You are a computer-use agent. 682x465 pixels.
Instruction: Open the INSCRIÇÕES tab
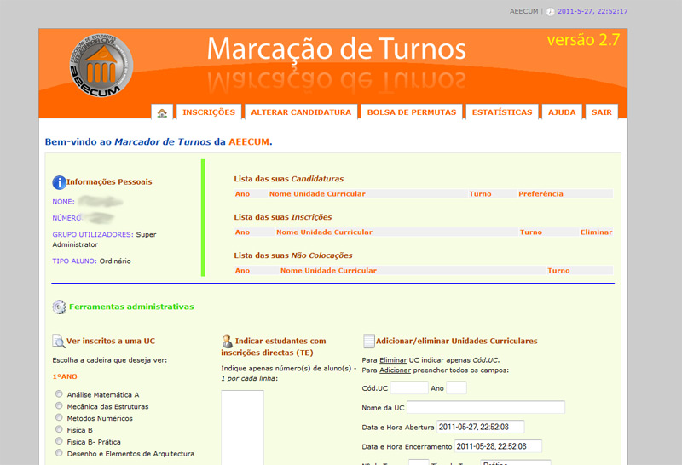209,112
